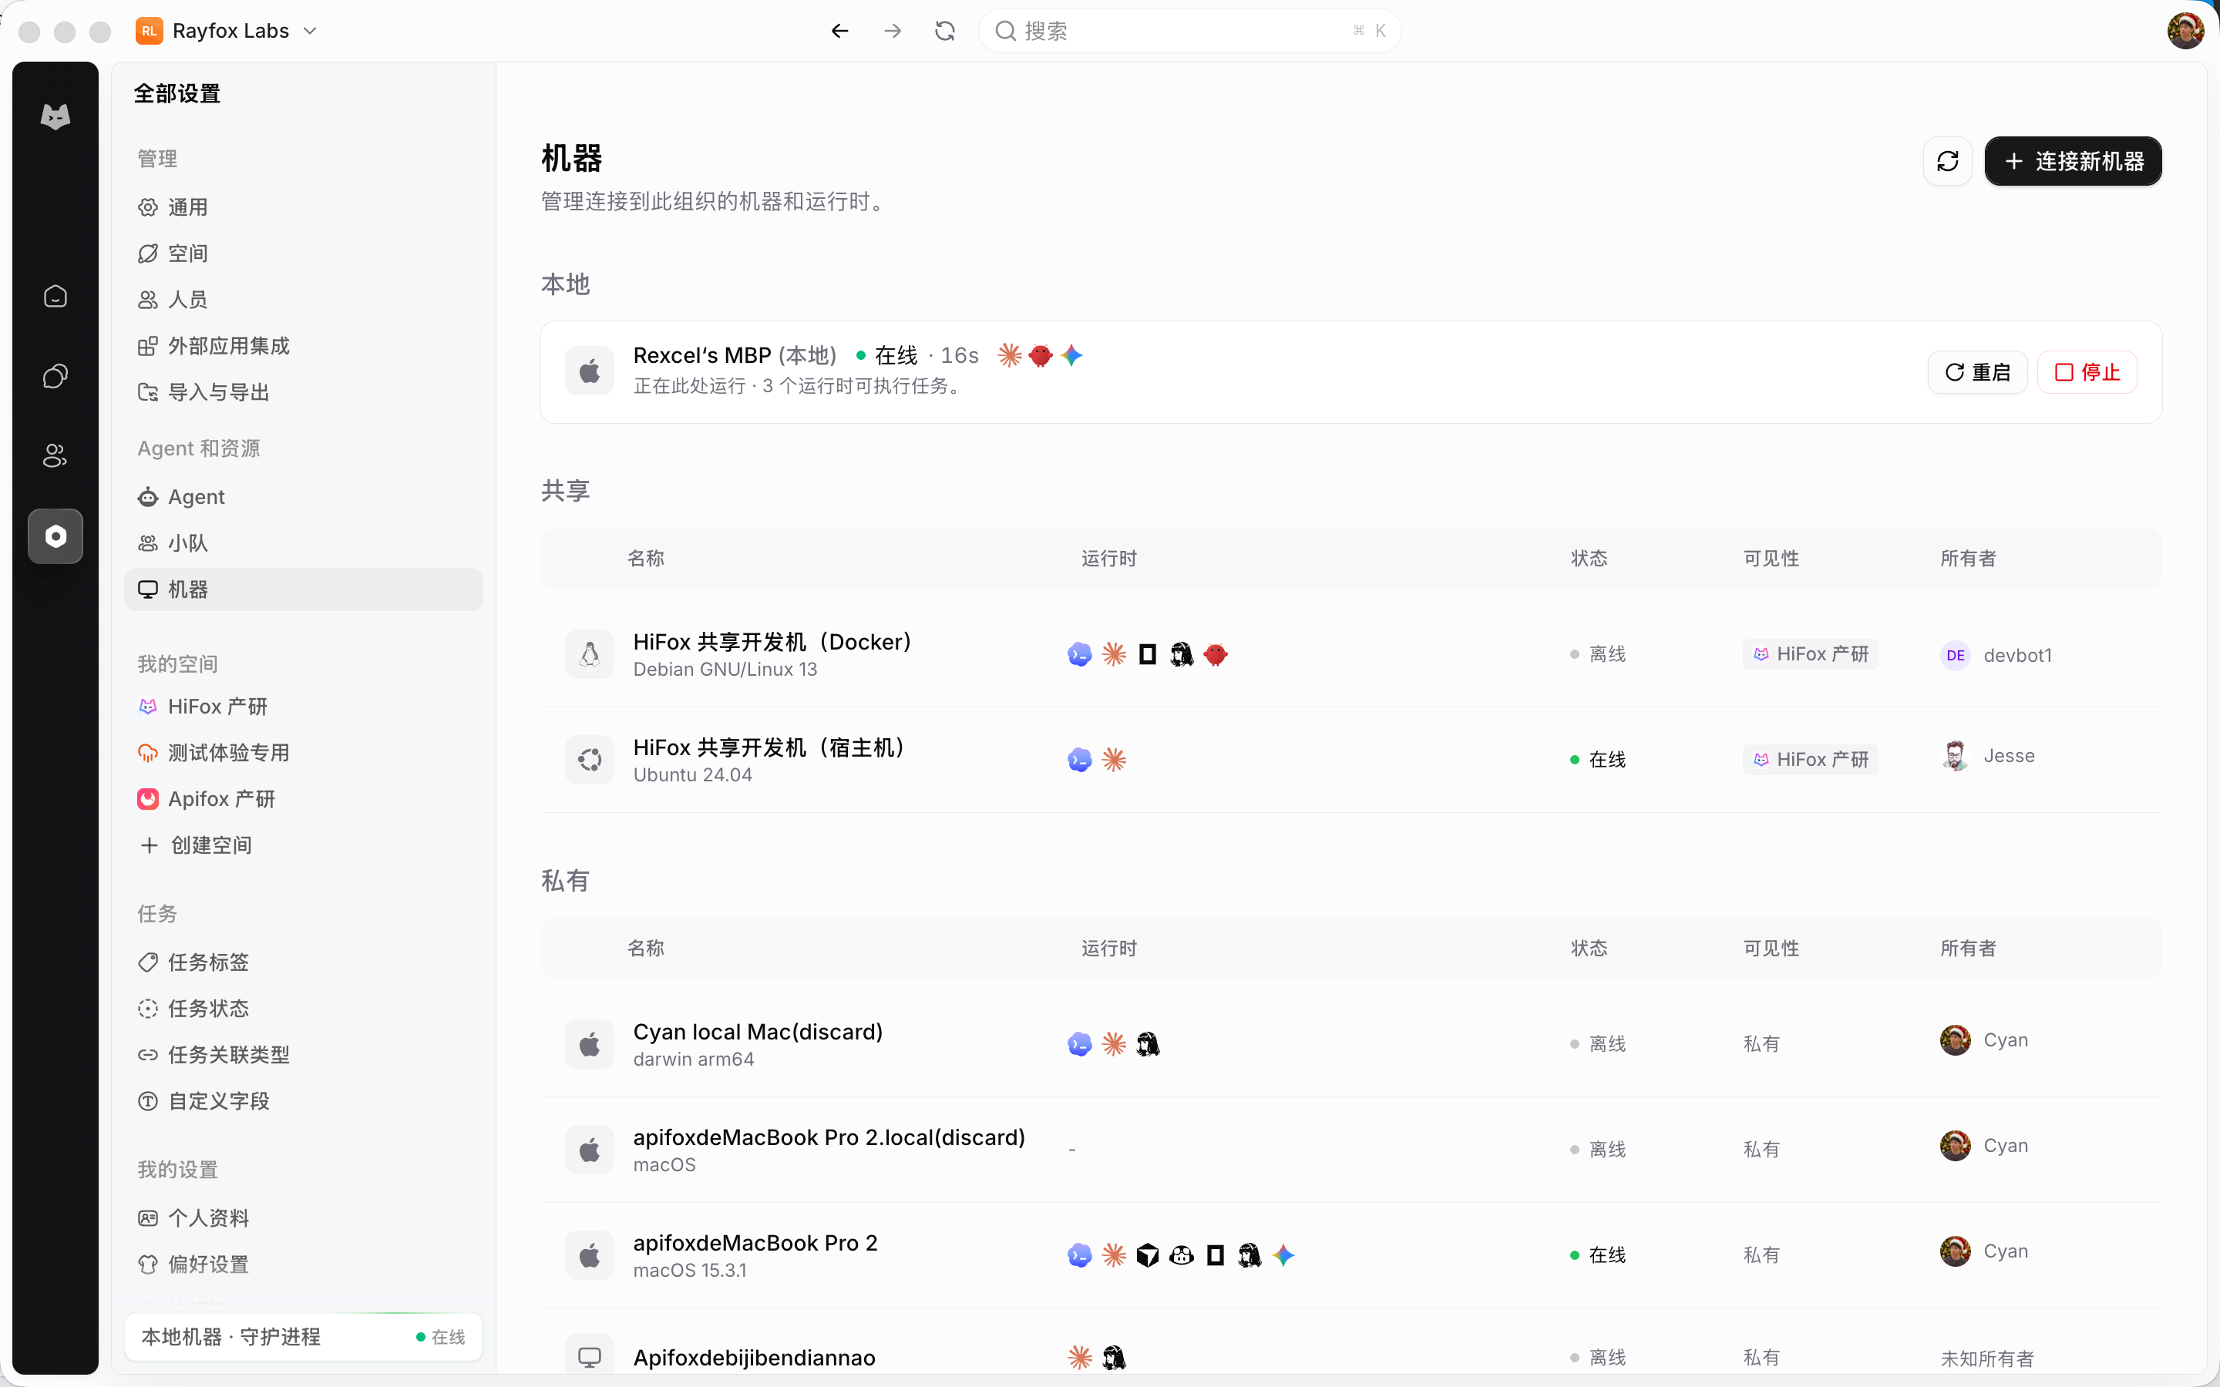Click the user avatar at top right
The image size is (2220, 1387).
(x=2185, y=31)
